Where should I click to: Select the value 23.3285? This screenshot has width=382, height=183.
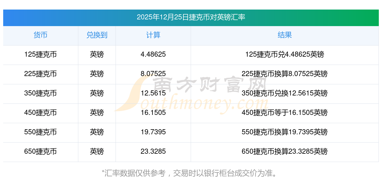pos(153,151)
